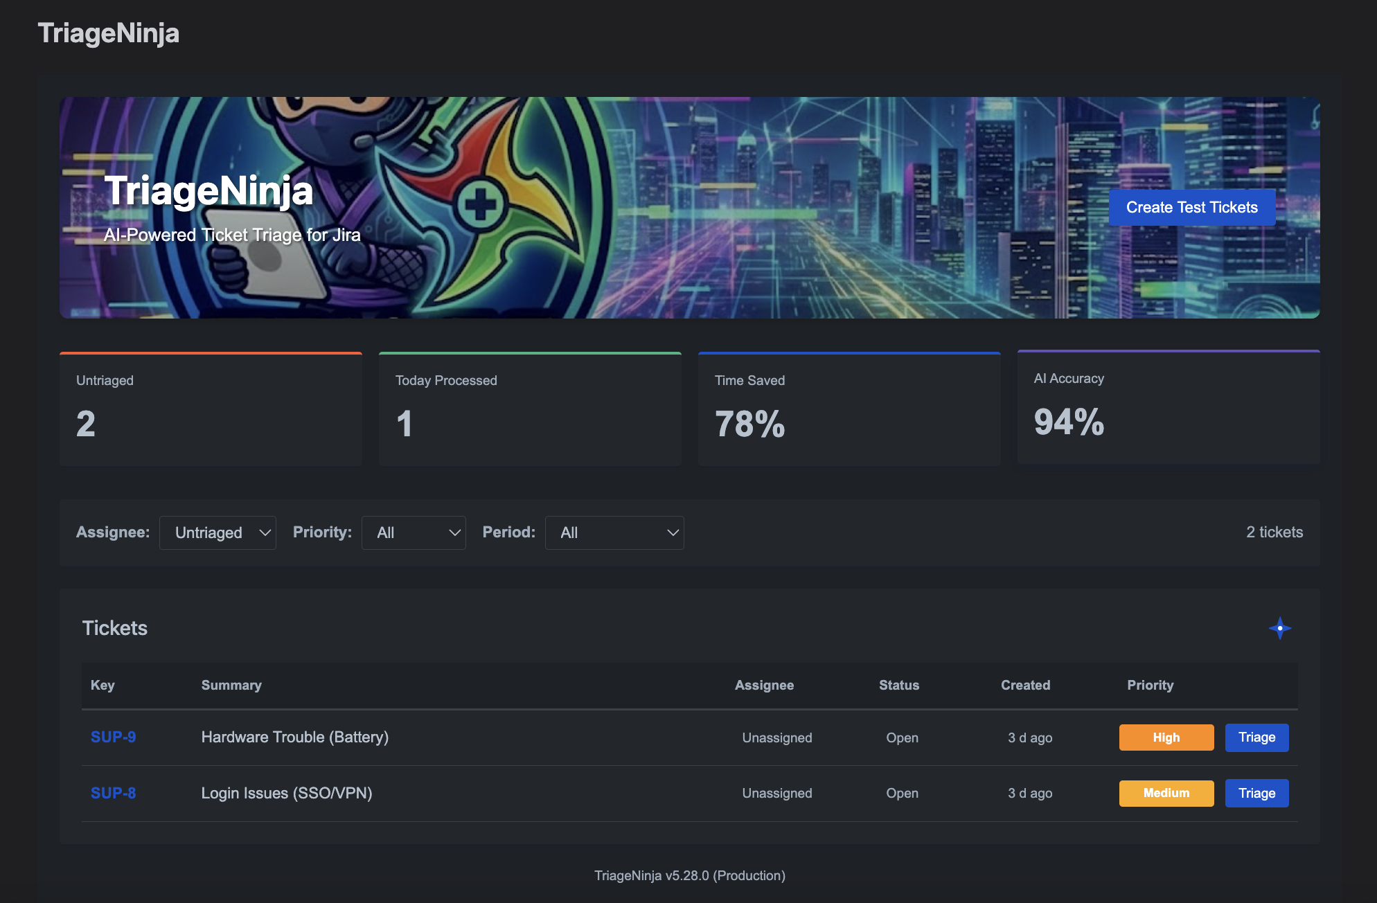This screenshot has width=1377, height=903.
Task: Click the AI Accuracy 94% card
Action: point(1168,407)
